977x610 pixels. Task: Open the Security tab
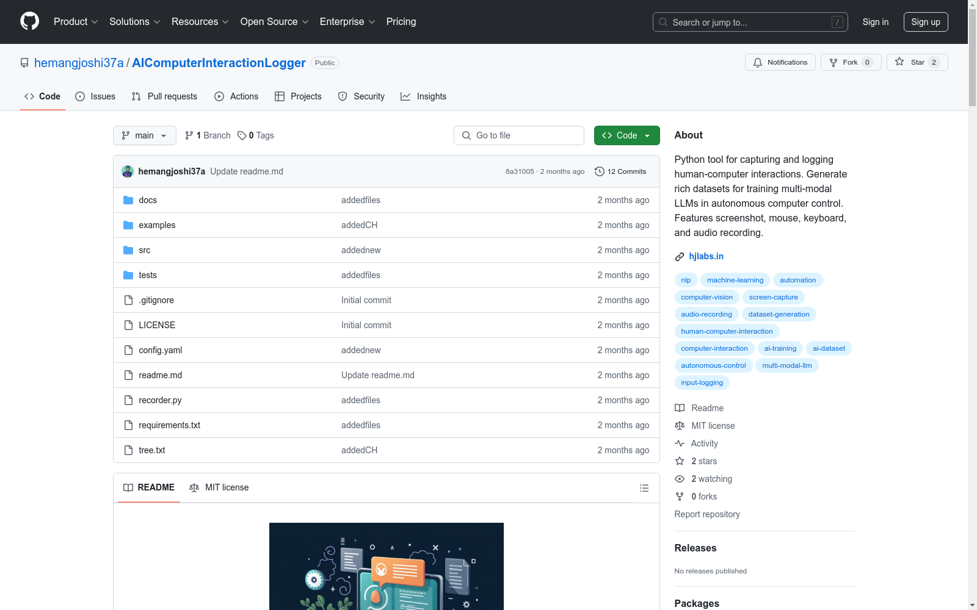(x=361, y=96)
